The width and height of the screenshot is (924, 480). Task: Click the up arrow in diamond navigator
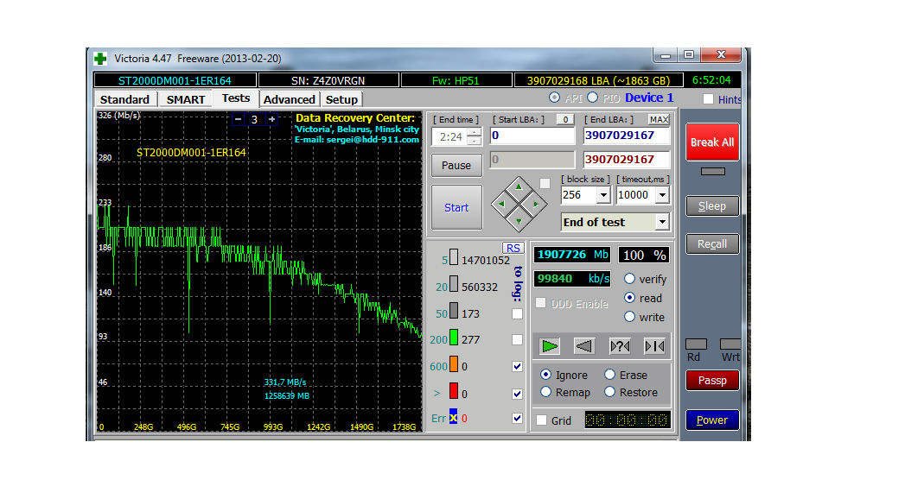point(518,186)
